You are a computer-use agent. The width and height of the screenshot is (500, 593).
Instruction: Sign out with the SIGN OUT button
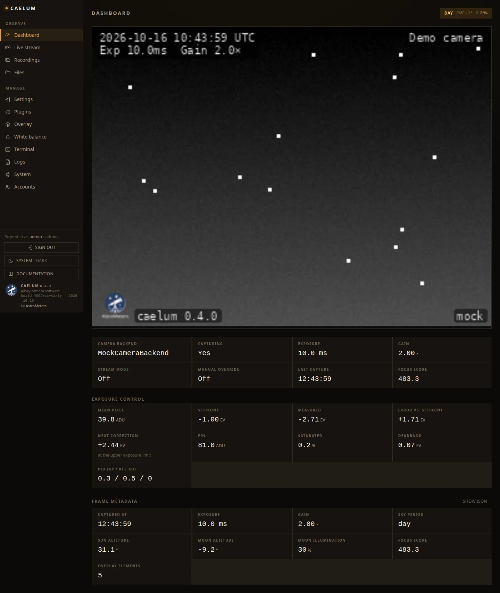pos(41,248)
